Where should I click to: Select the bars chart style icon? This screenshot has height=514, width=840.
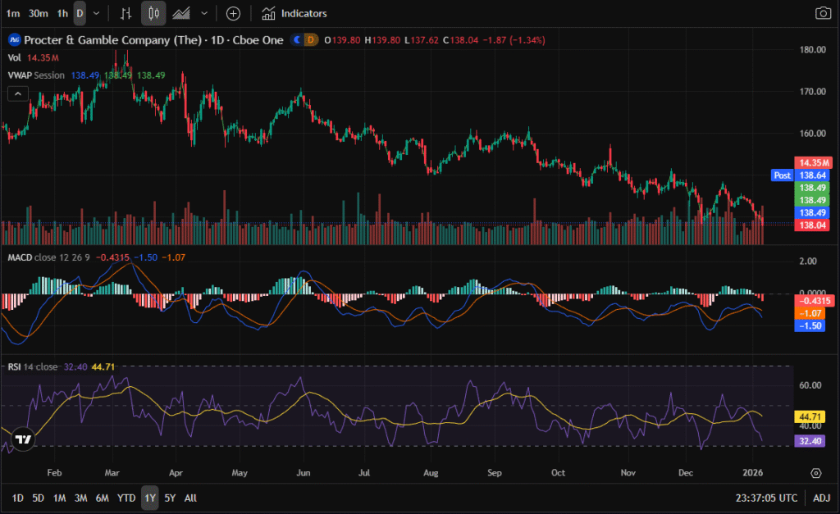point(126,13)
